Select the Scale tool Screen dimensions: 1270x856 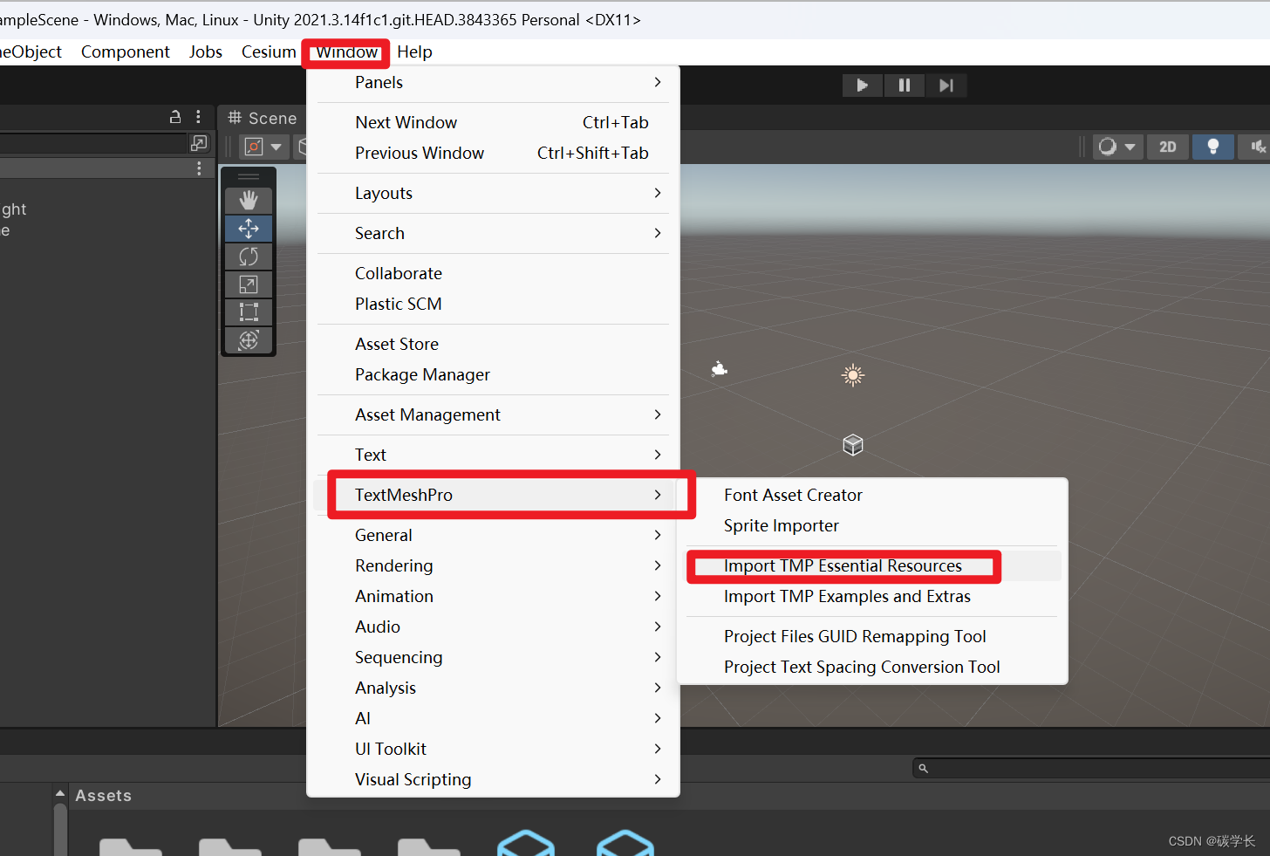coord(249,284)
